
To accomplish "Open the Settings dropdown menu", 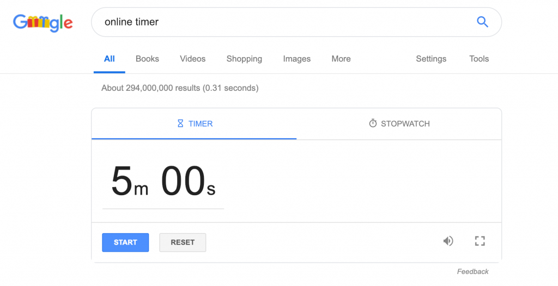I will 431,59.
